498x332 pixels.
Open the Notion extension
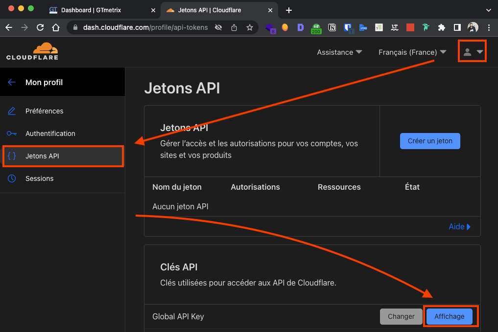tap(332, 27)
